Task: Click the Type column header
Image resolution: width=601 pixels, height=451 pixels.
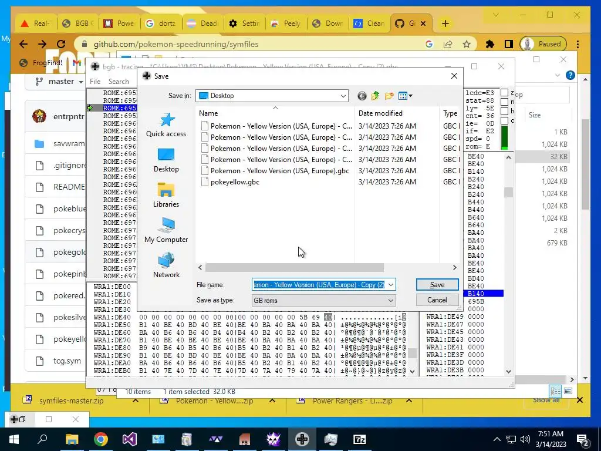Action: point(450,113)
